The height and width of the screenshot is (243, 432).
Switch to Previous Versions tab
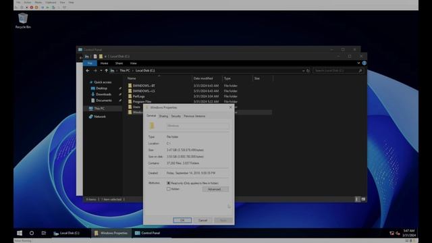tap(194, 116)
